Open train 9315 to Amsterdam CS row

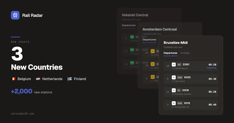[191, 105]
